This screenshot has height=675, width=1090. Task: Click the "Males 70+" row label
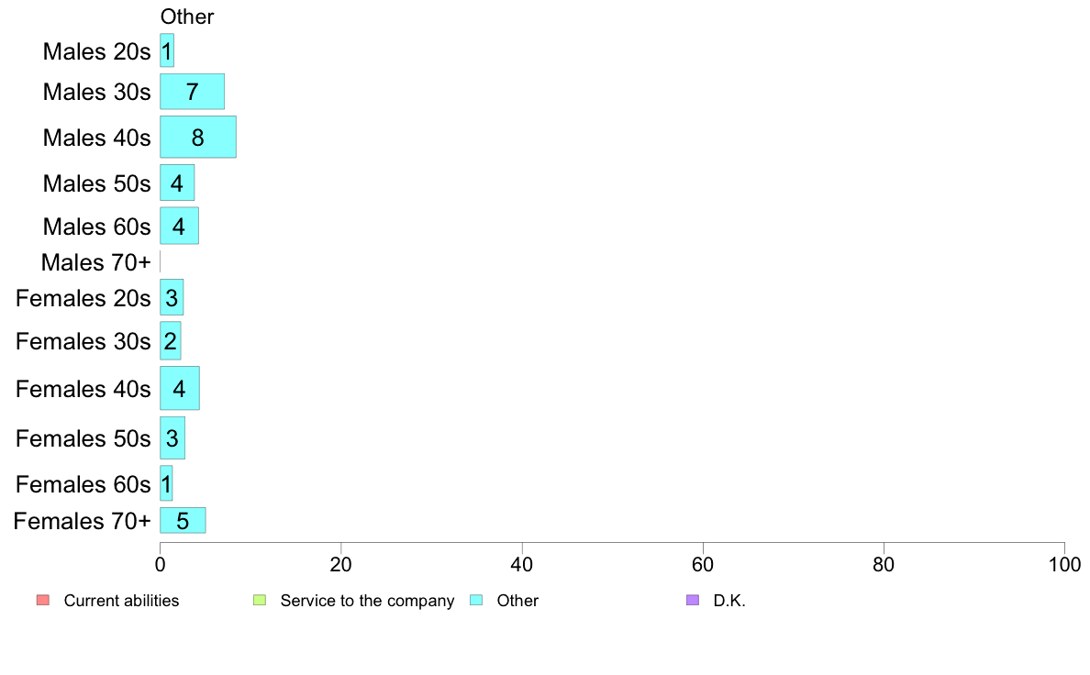tap(95, 262)
